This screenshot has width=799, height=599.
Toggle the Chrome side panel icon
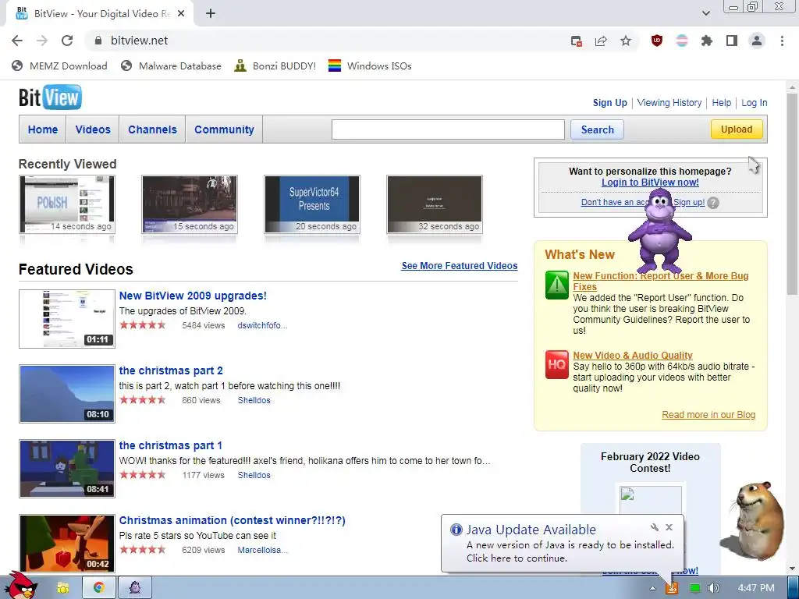[732, 41]
